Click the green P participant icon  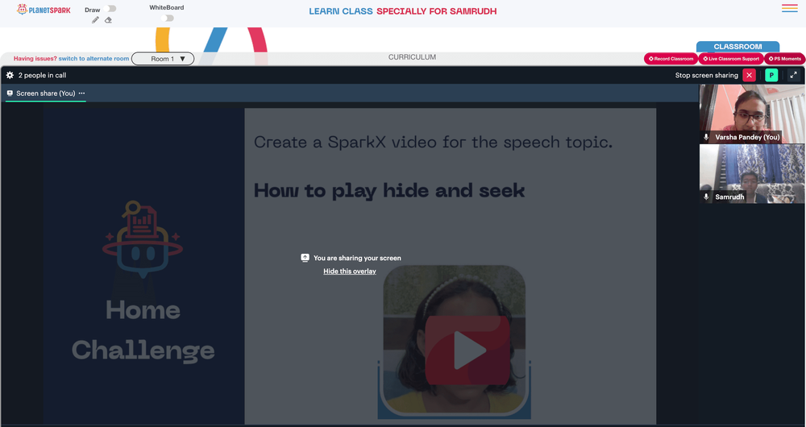[x=771, y=75]
